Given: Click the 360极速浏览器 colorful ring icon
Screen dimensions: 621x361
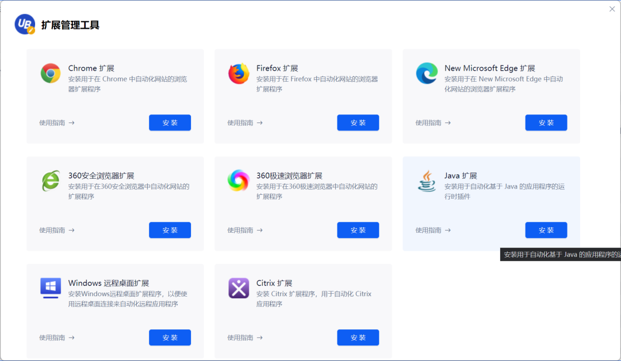Looking at the screenshot, I should pos(239,180).
